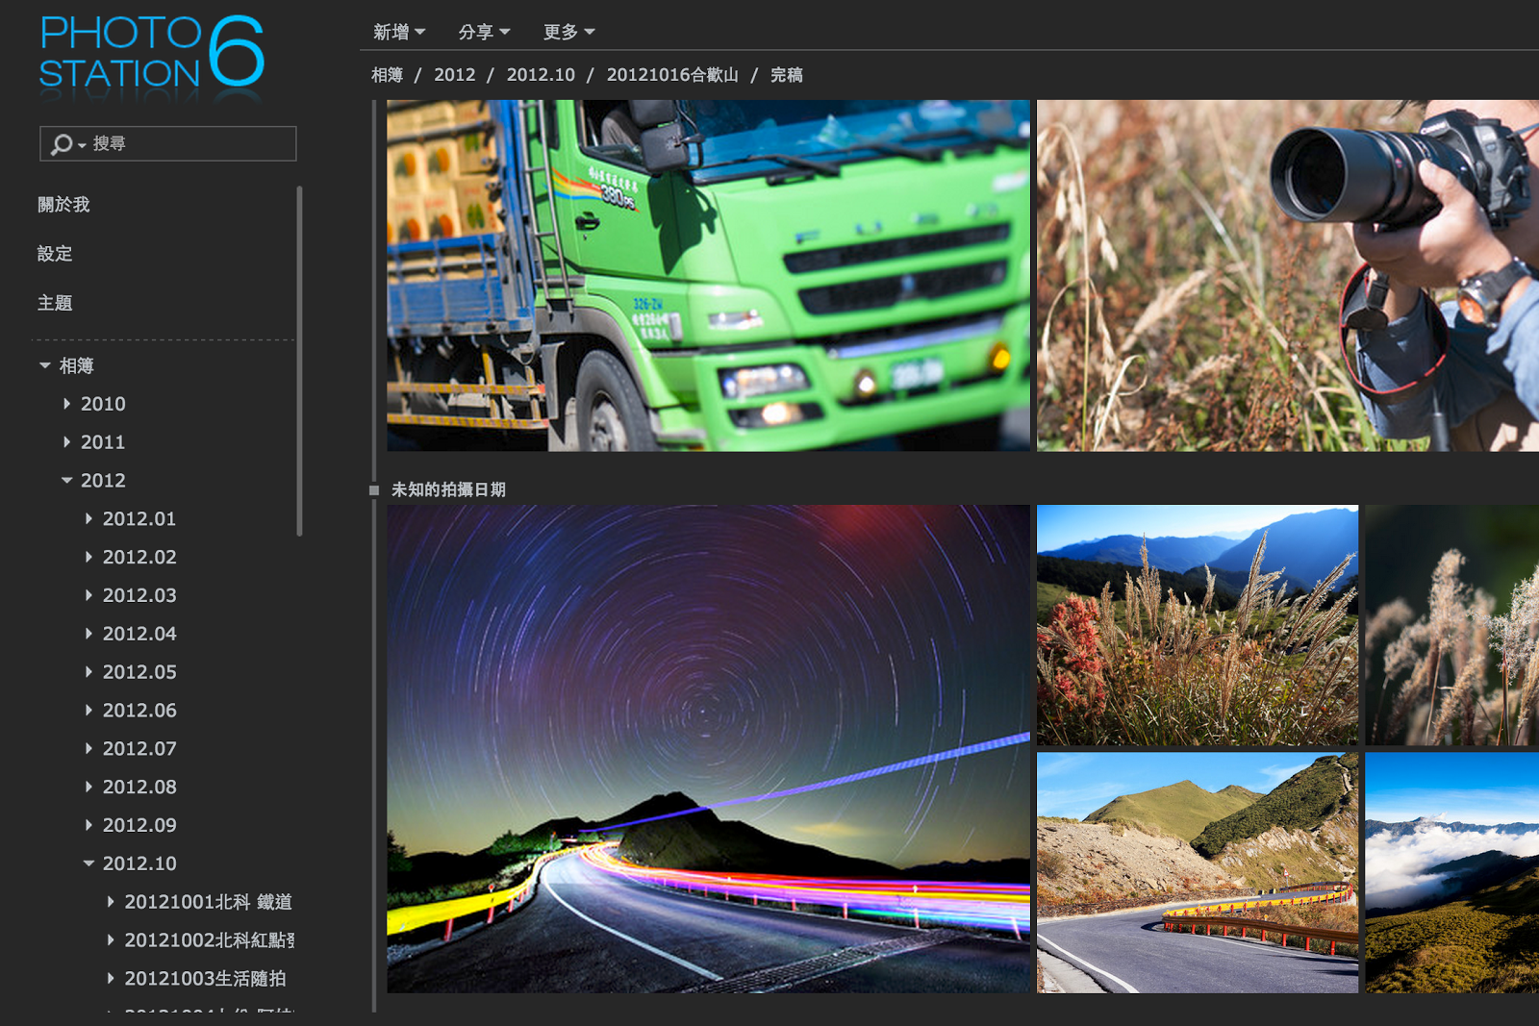This screenshot has width=1539, height=1026.
Task: Select the 2010 album
Action: (103, 404)
